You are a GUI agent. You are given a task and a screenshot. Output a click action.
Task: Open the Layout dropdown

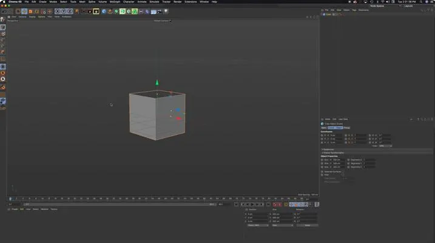point(419,6)
